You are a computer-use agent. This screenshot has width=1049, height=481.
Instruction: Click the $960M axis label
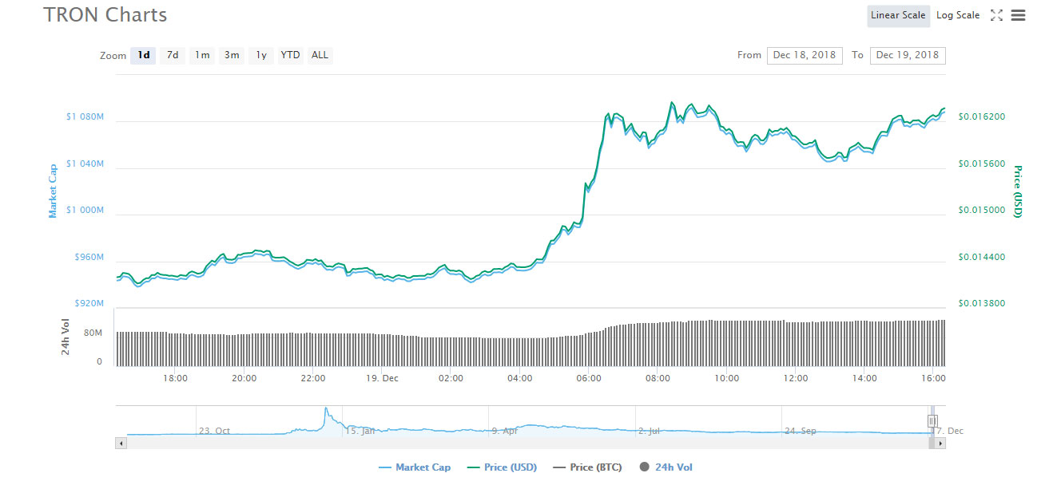point(89,258)
